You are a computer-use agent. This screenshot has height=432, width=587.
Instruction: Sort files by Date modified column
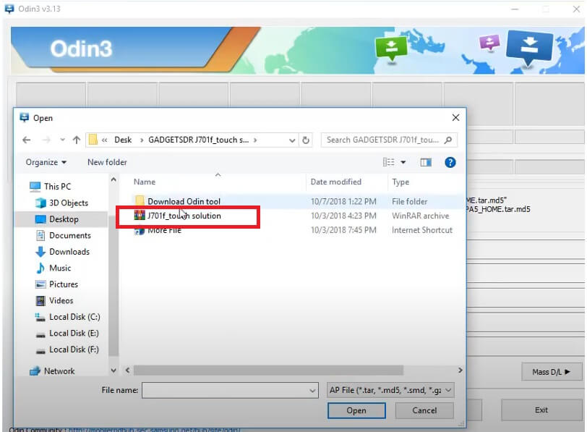[x=336, y=182]
